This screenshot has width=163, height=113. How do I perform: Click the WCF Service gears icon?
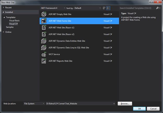44,54
